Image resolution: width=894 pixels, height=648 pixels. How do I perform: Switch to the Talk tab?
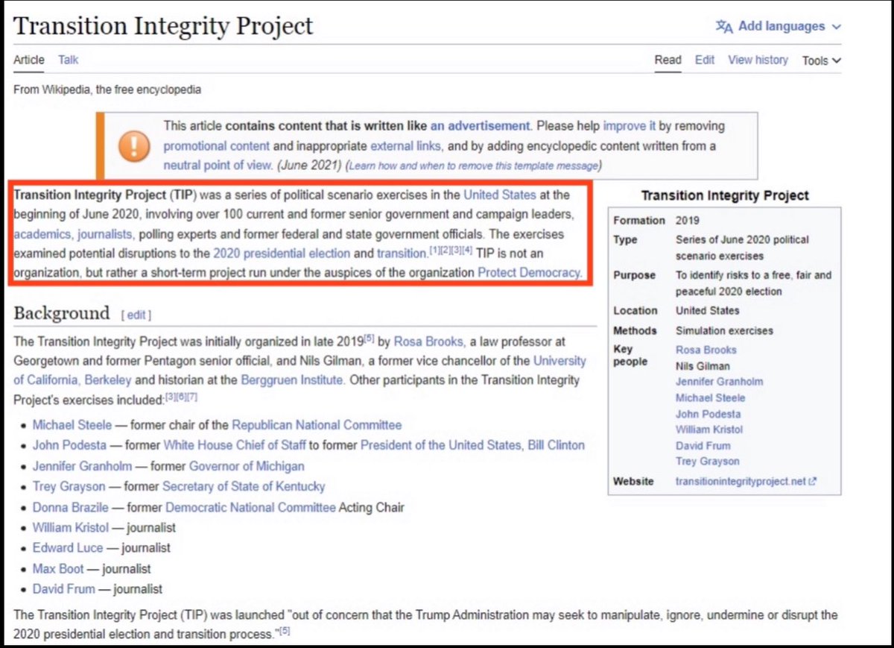point(68,60)
